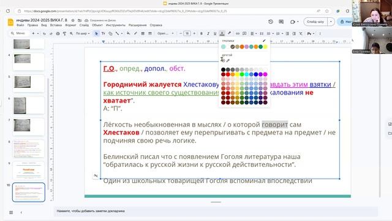Viewport: 392px width, 221px height.
Task: Open the font family dropdown
Action: [165, 34]
